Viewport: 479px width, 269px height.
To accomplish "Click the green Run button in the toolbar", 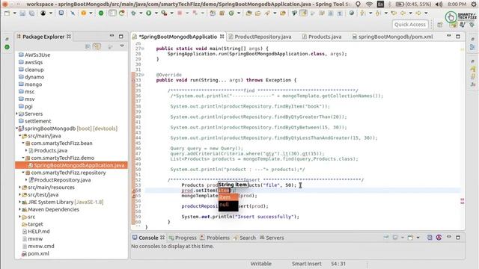I will [148, 13].
